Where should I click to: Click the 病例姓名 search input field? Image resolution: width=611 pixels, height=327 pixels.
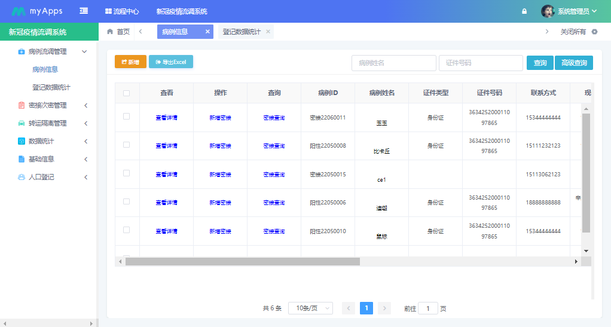tap(393, 63)
